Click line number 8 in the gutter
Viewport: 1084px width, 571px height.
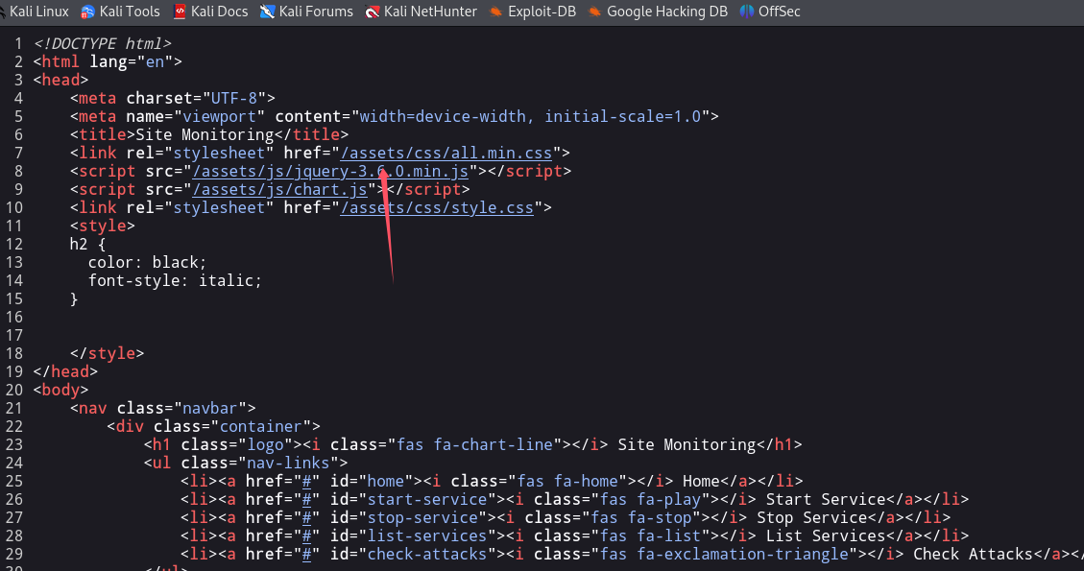(x=18, y=171)
